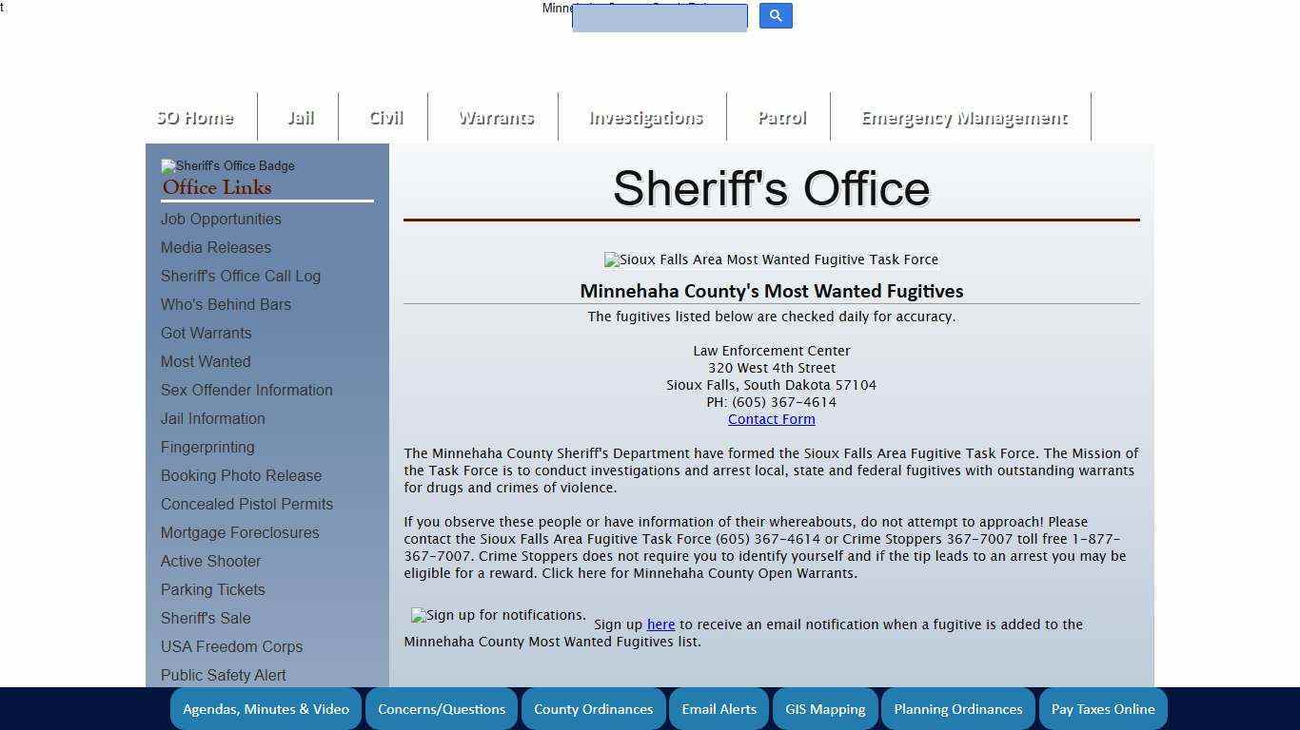Switch to the Warrants tab
Screen dimensions: 1300x730
click(495, 117)
